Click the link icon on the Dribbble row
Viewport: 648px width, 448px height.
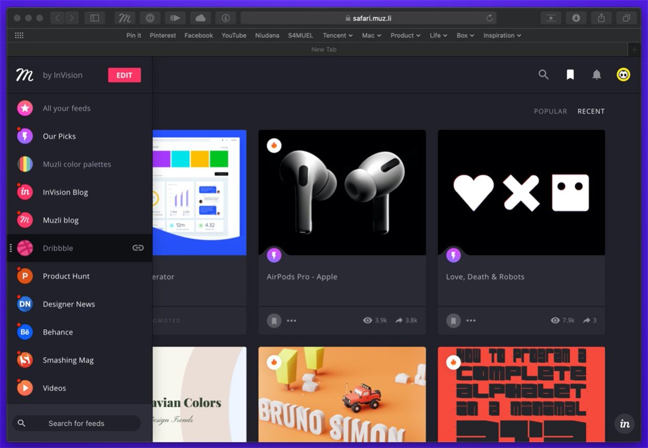(138, 248)
